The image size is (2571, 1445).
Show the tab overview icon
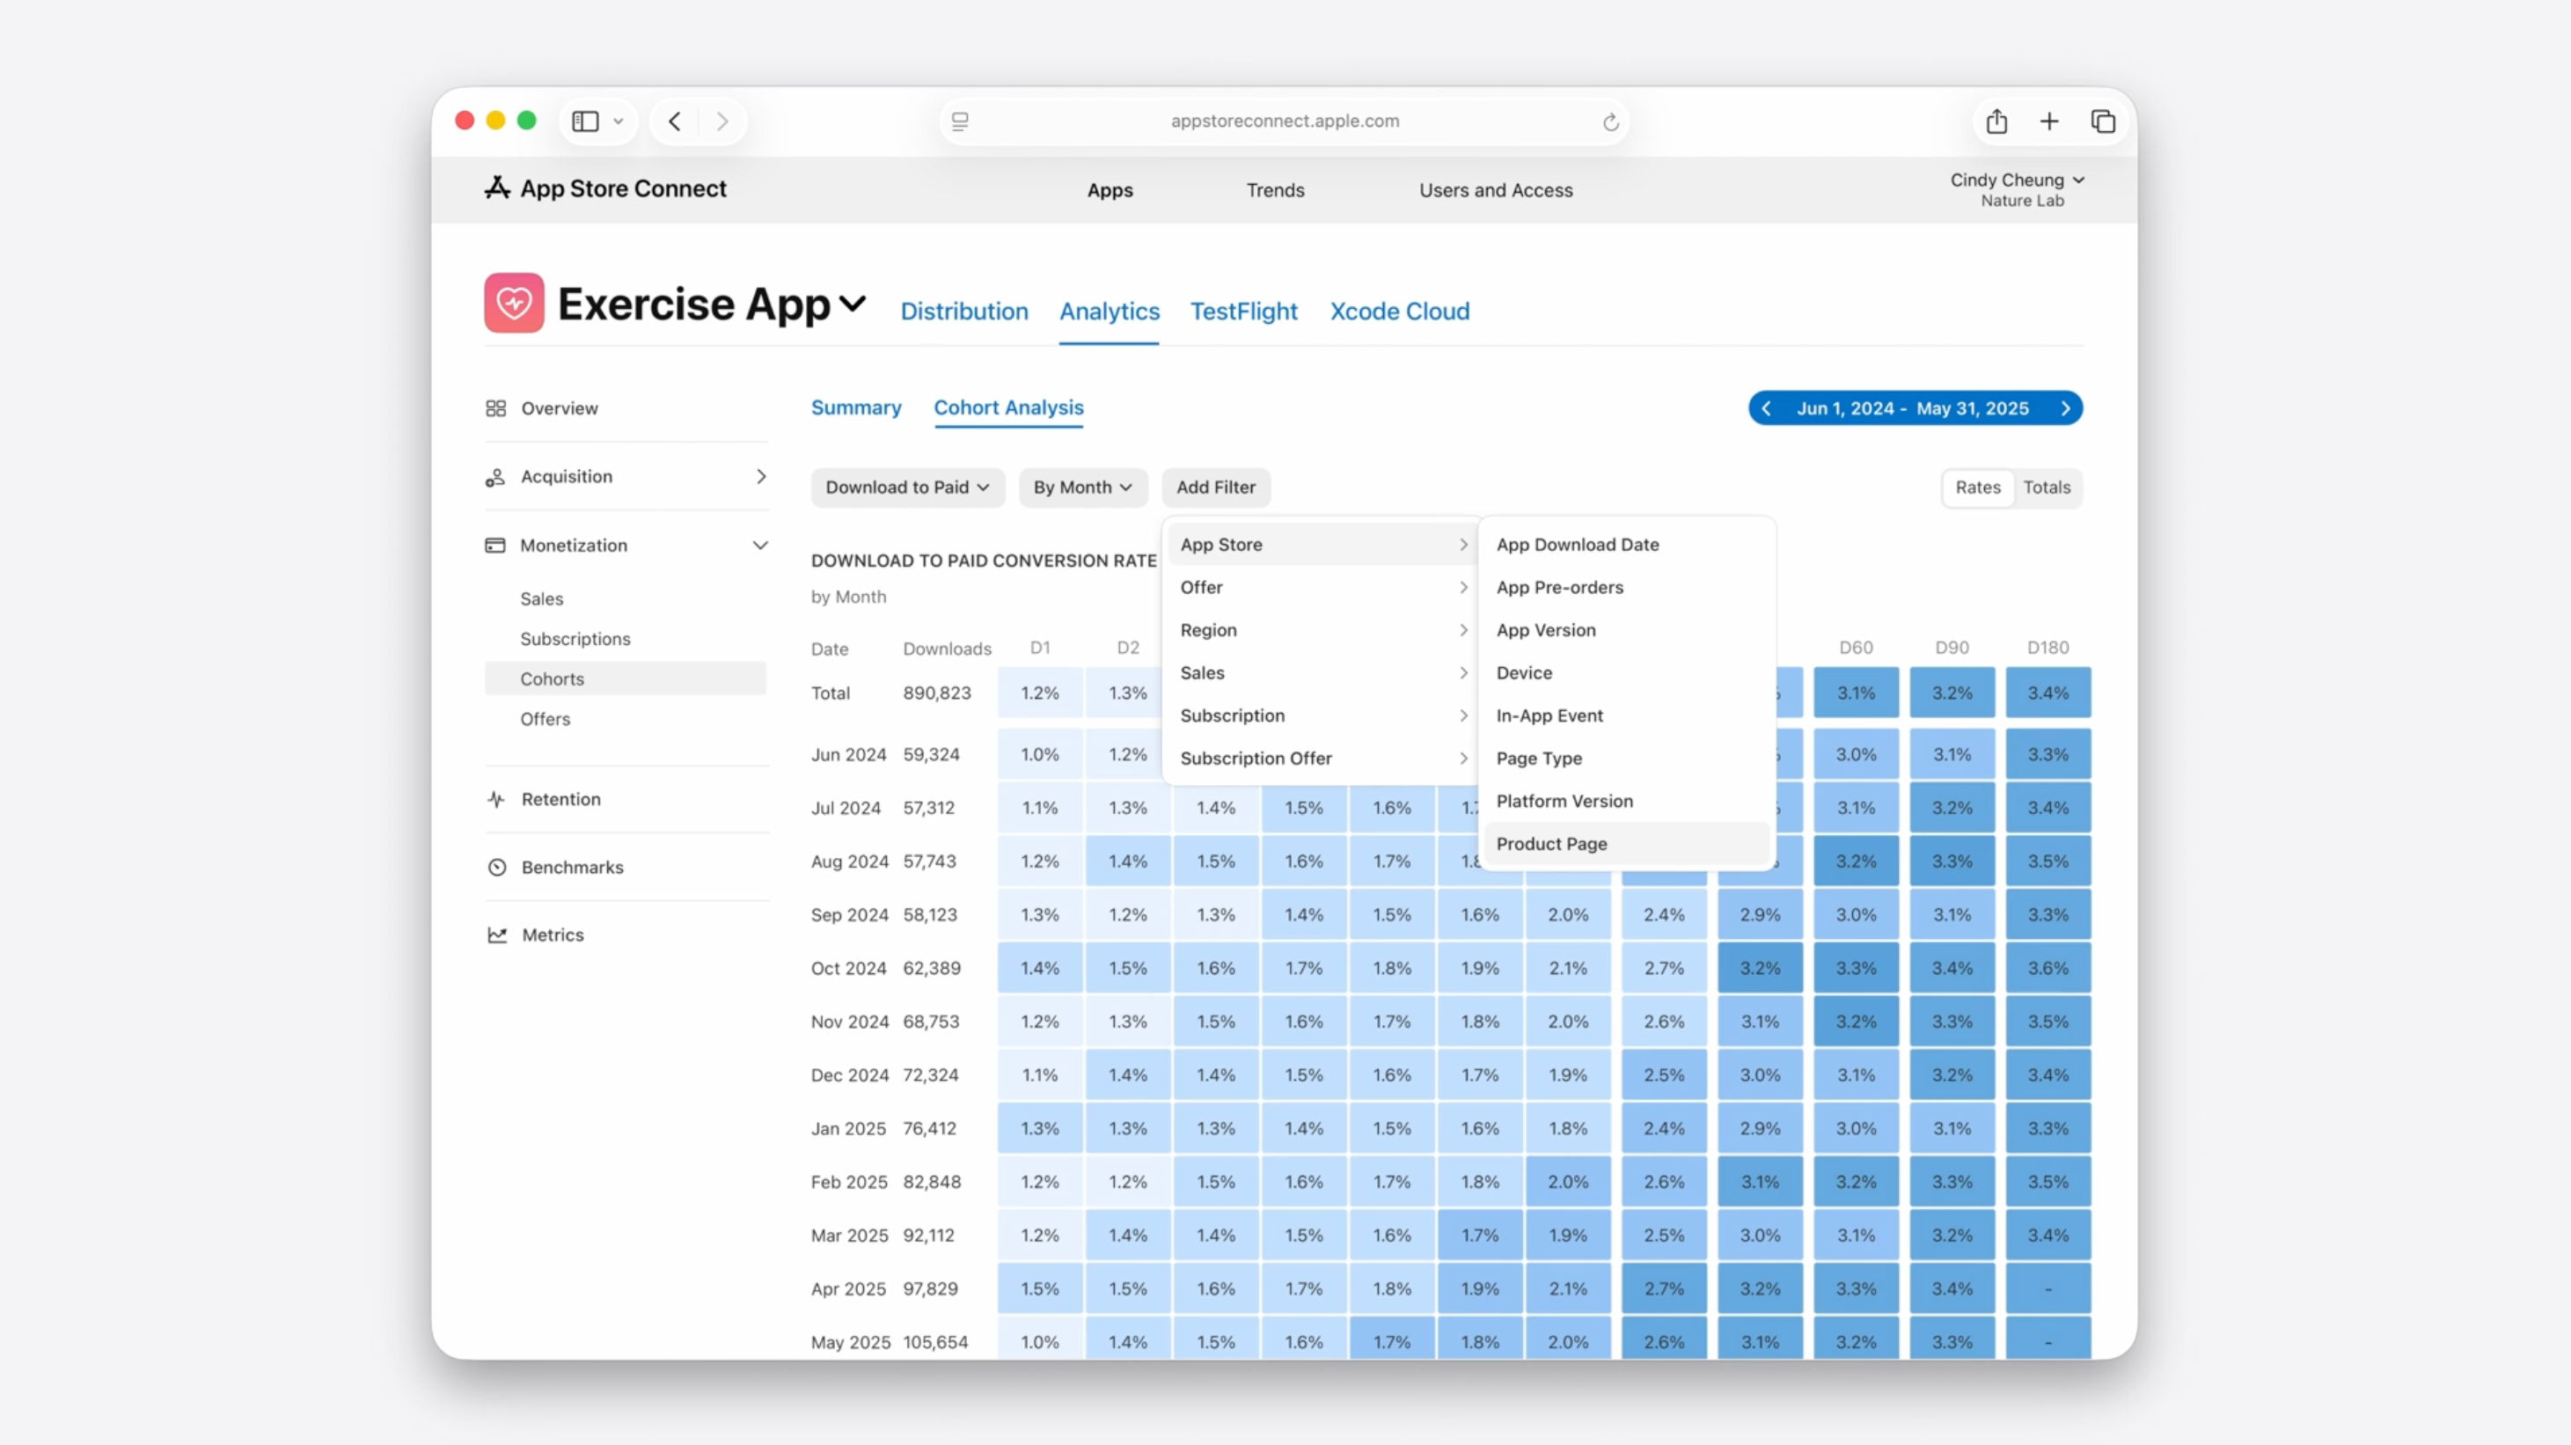[x=2103, y=121]
